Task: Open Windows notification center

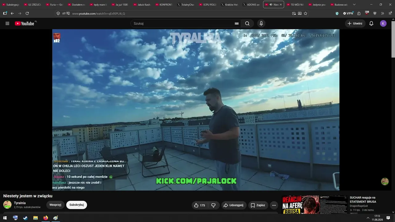Action: (x=388, y=218)
